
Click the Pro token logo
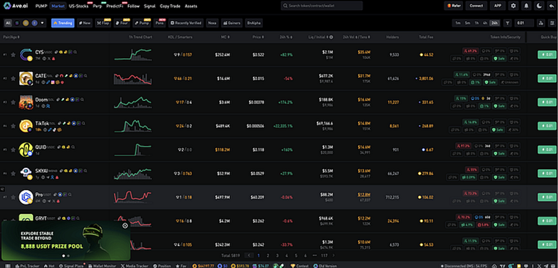26,197
